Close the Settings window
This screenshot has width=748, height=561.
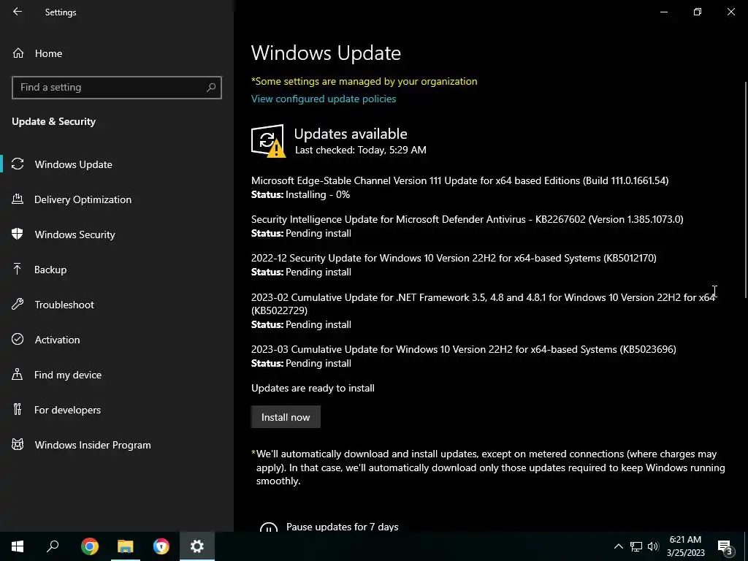pos(730,12)
